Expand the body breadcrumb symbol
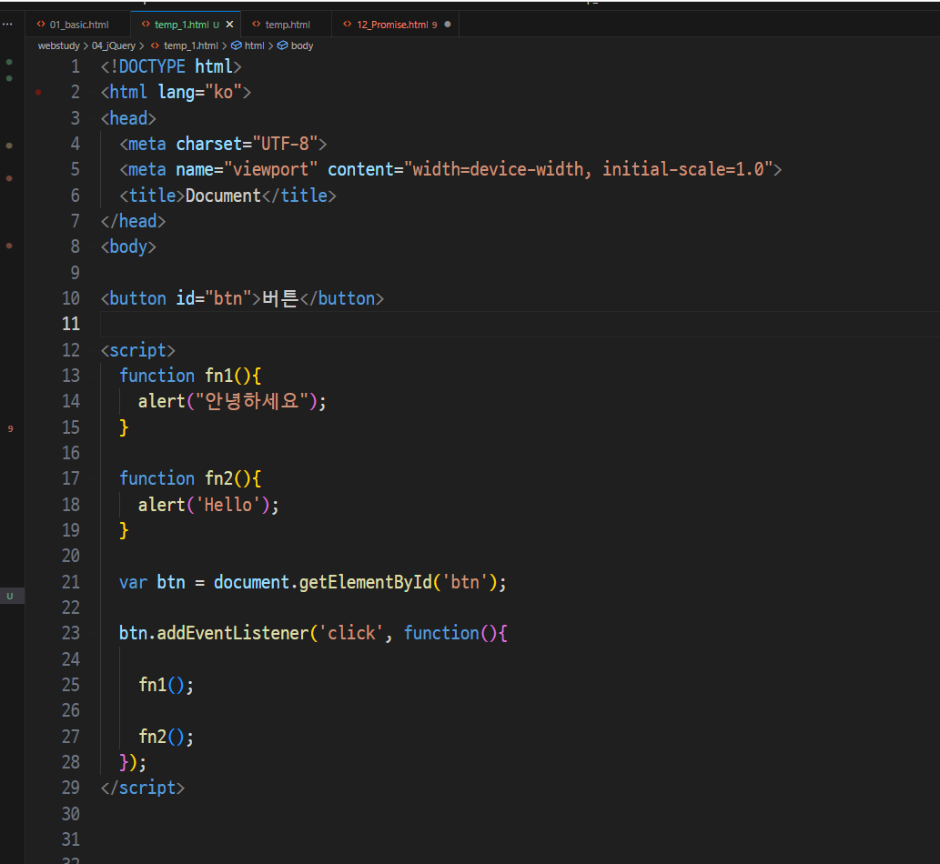The height and width of the screenshot is (864, 940). [301, 45]
